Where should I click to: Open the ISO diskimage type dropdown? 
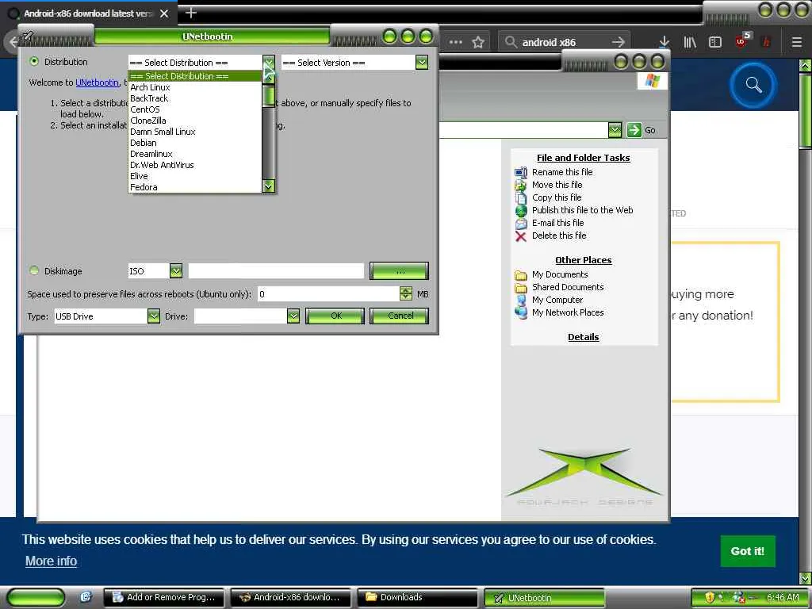point(176,271)
